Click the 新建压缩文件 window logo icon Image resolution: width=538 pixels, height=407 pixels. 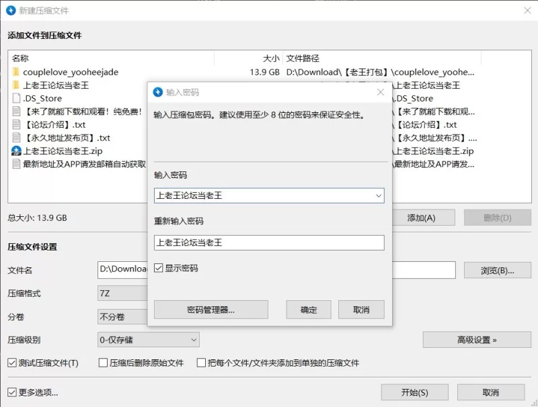pos(11,11)
